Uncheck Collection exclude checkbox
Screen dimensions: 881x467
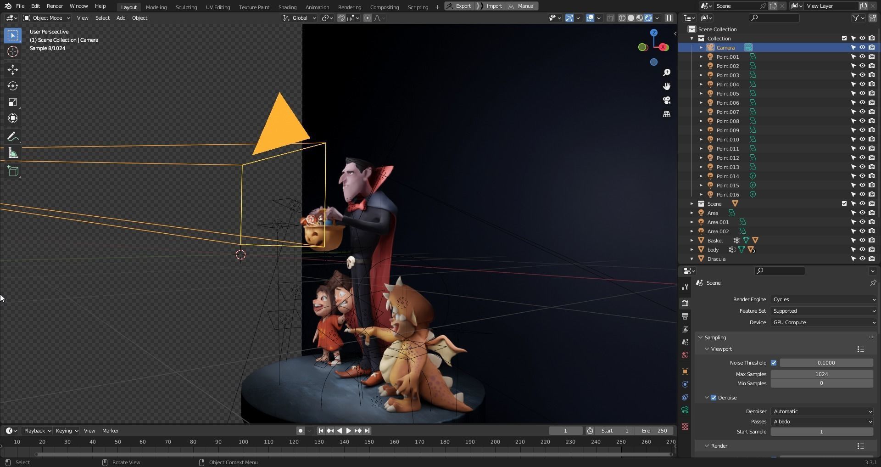click(x=844, y=39)
